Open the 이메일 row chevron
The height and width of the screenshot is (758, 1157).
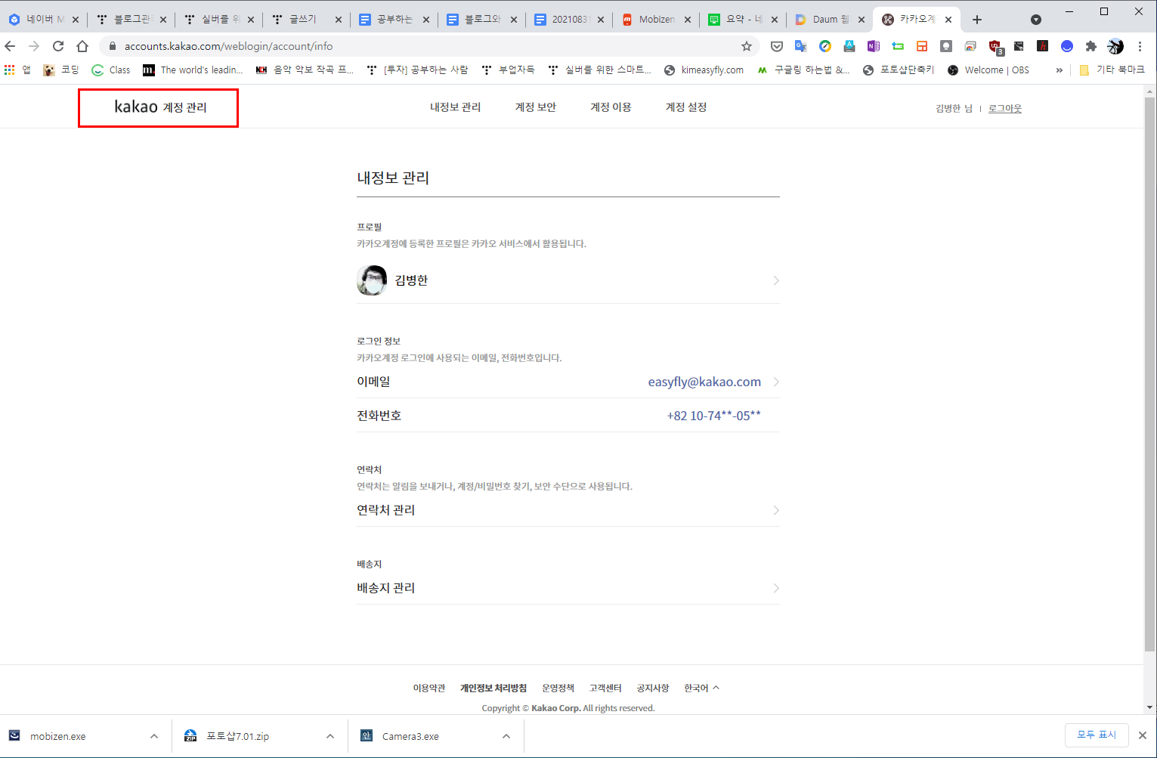click(x=776, y=382)
